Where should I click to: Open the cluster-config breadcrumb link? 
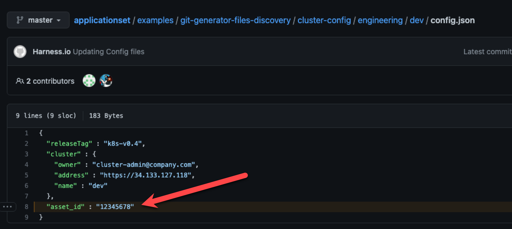click(x=324, y=20)
